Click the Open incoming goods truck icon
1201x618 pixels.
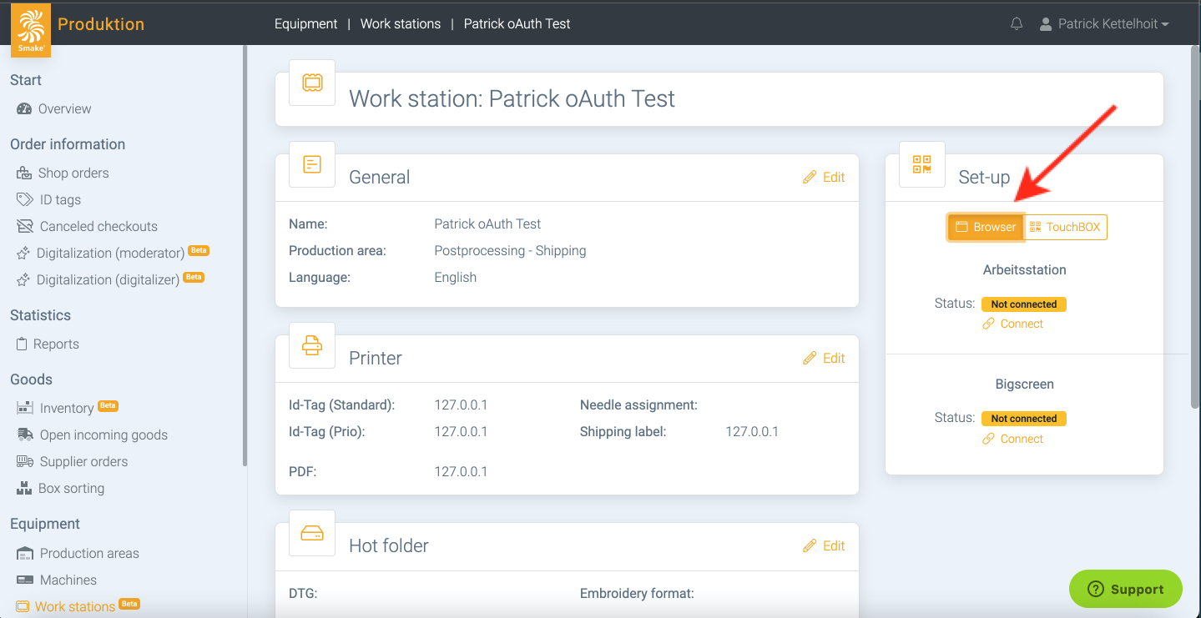point(25,435)
